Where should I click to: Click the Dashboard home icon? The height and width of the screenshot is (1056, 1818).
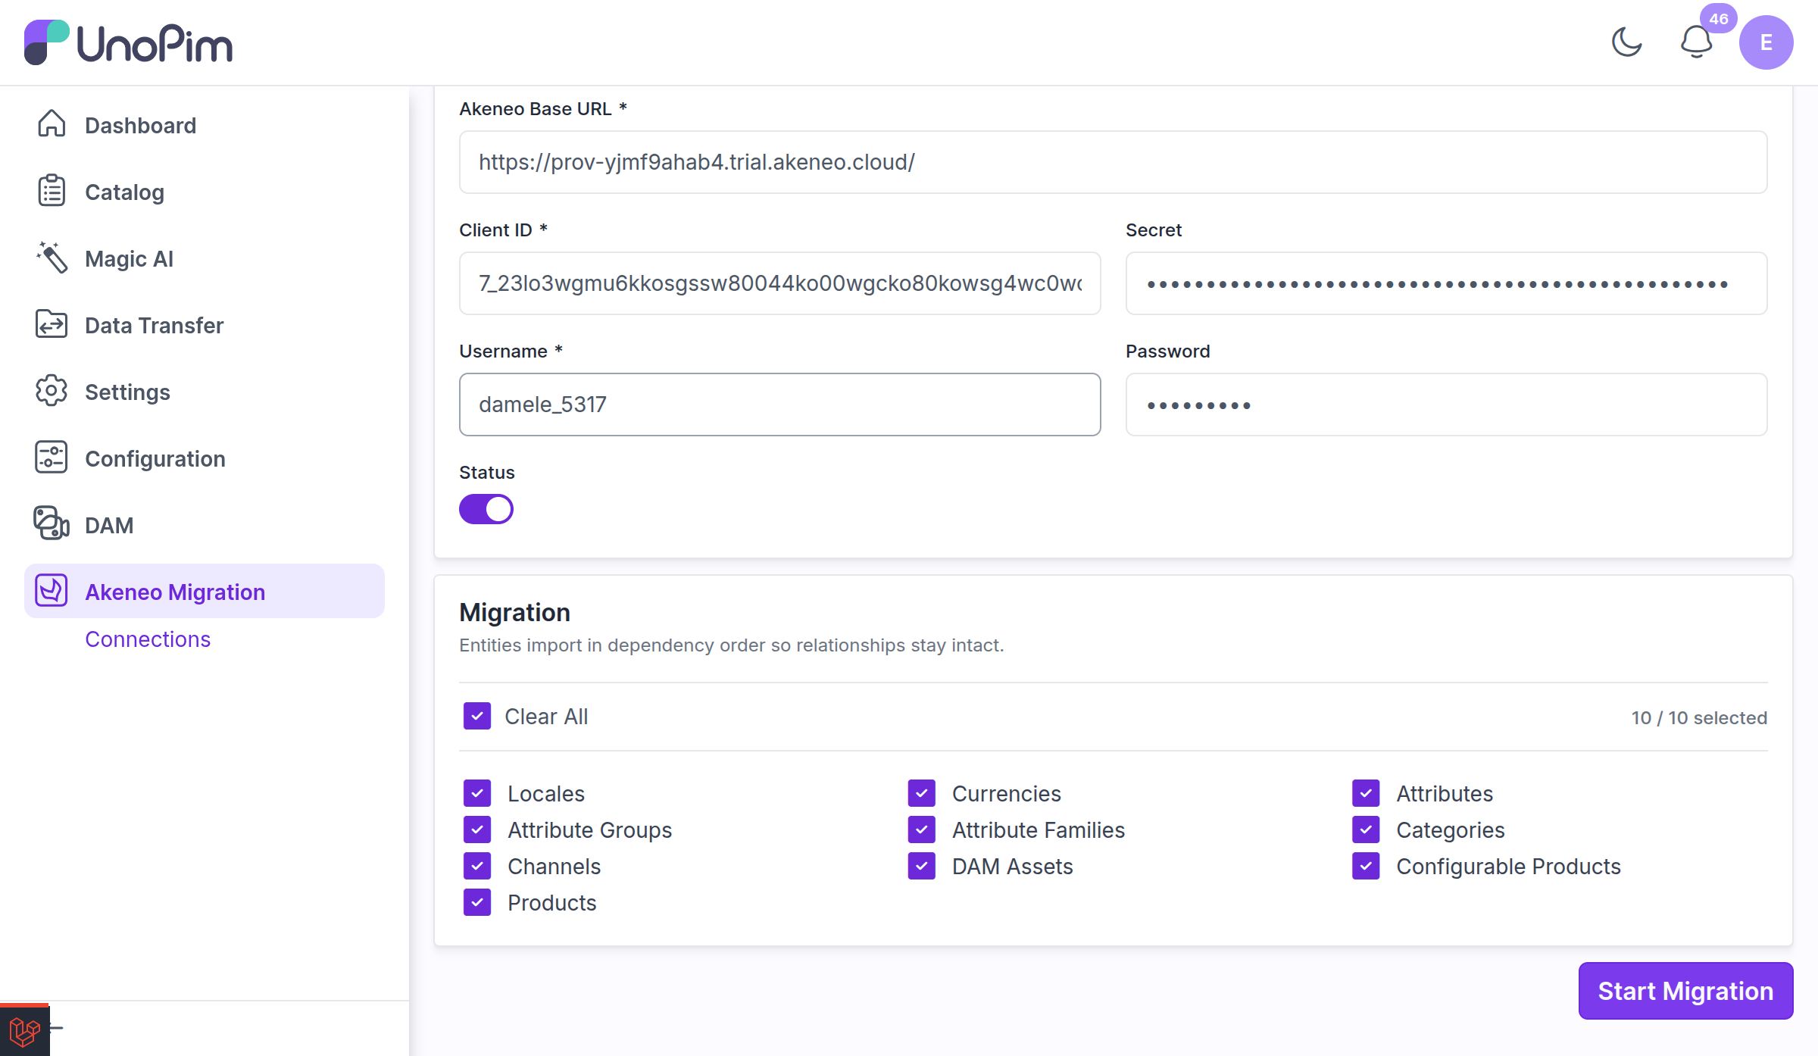pyautogui.click(x=52, y=125)
